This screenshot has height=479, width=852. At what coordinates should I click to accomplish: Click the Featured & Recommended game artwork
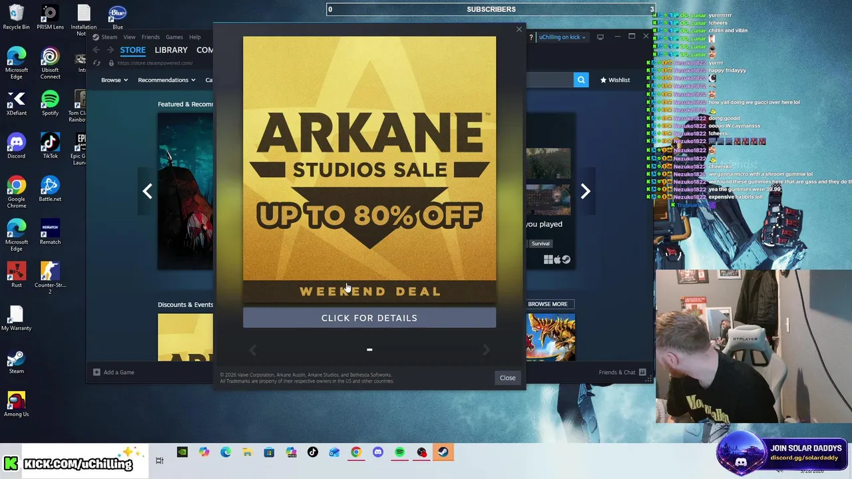click(185, 192)
